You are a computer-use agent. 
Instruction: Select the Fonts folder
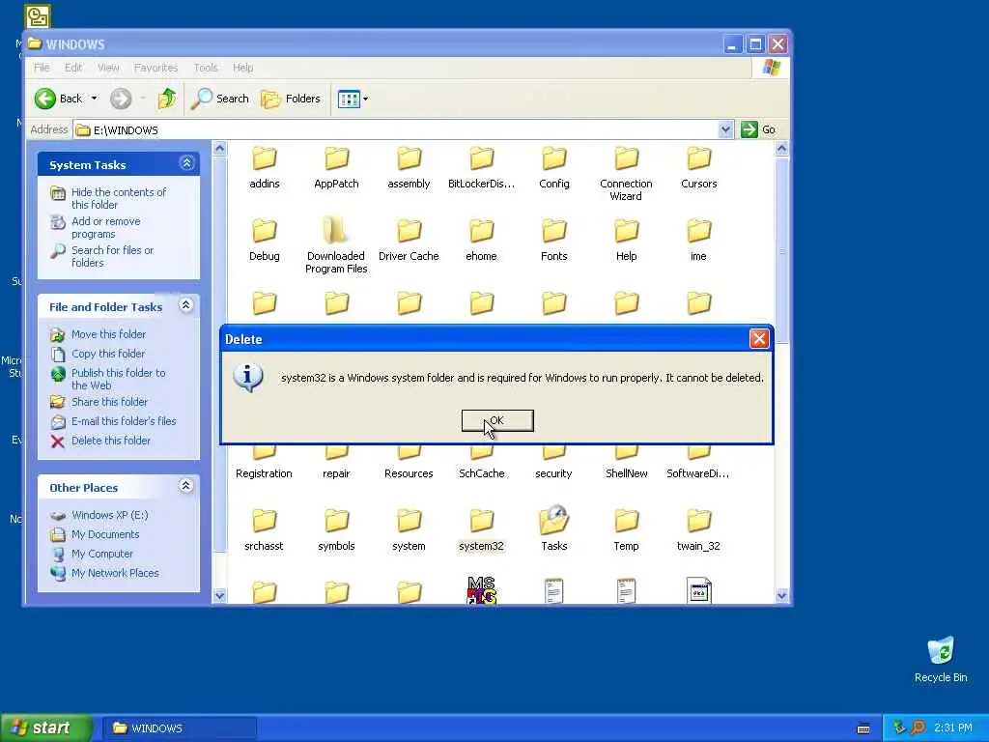pyautogui.click(x=553, y=241)
